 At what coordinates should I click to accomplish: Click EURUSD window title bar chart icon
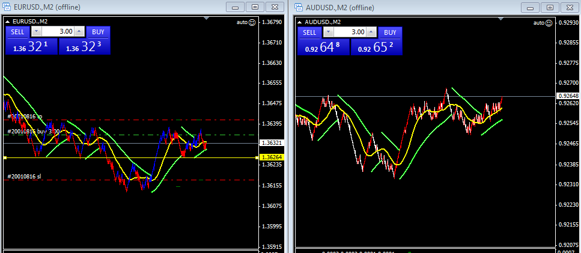6,7
